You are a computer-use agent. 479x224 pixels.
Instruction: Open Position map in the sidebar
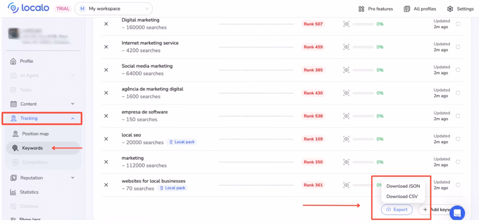35,134
